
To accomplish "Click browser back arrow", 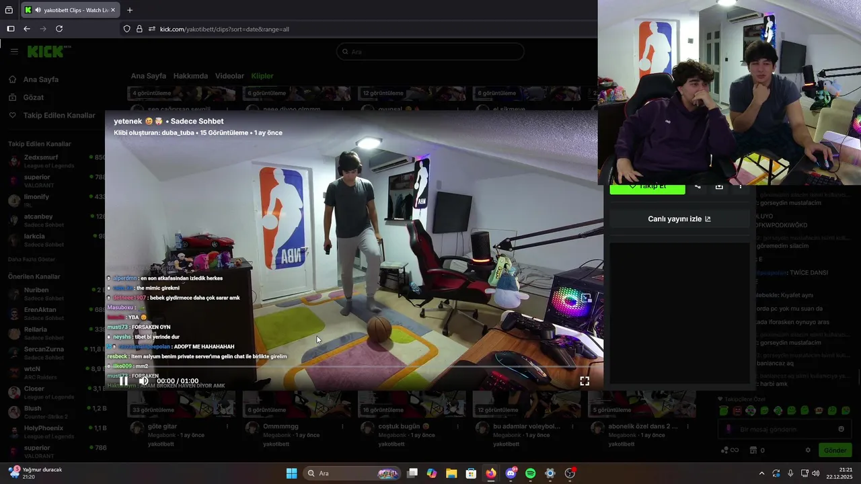I will [x=27, y=29].
